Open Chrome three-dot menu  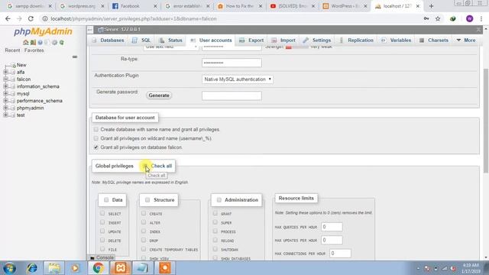coord(481,18)
